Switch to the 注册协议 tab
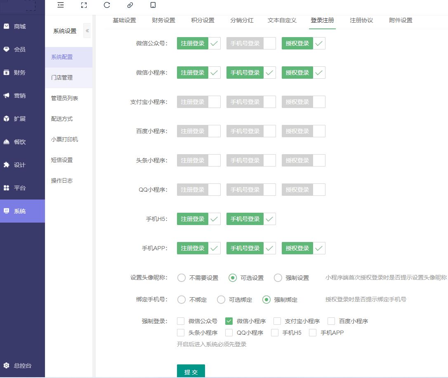Image resolution: width=448 pixels, height=378 pixels. coord(361,20)
